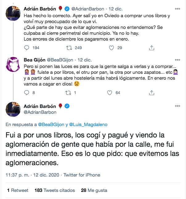The width and height of the screenshot is (186, 199).
Task: Open more options on Bea Gijón's tweet
Action: (177, 59)
